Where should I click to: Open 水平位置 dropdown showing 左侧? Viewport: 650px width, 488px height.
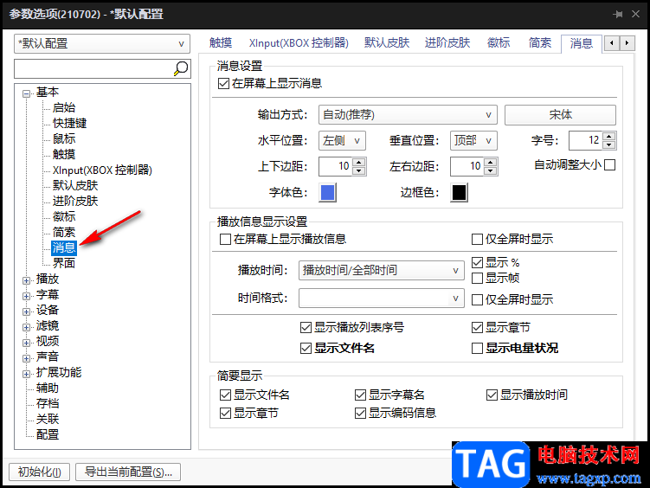point(342,141)
